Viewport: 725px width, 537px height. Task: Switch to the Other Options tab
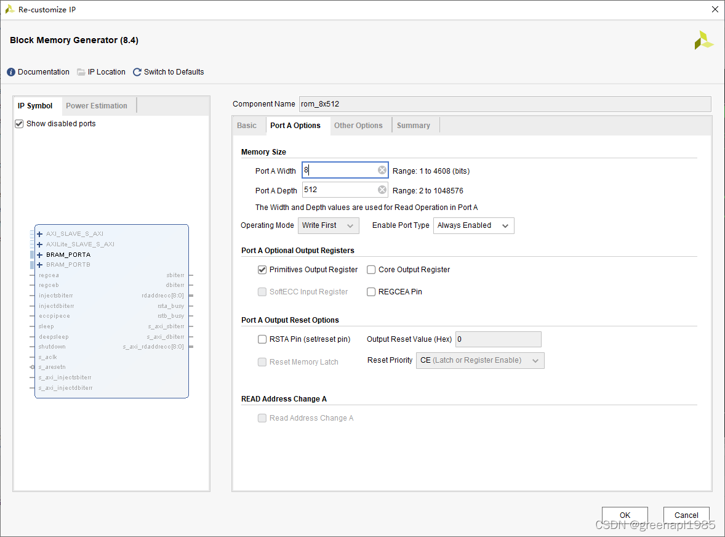click(358, 126)
